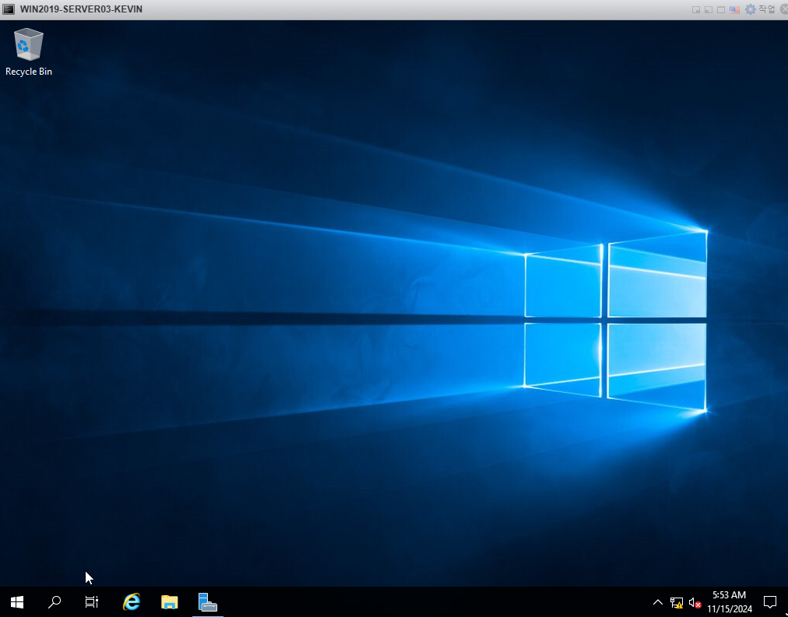Open Task View from taskbar
The height and width of the screenshot is (617, 788).
click(x=91, y=602)
